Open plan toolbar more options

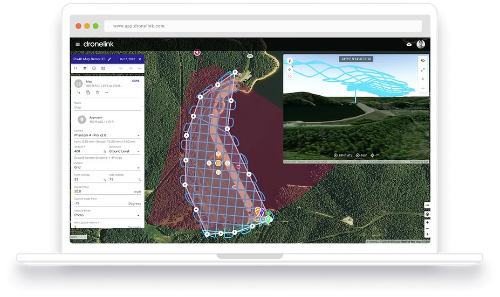139,68
